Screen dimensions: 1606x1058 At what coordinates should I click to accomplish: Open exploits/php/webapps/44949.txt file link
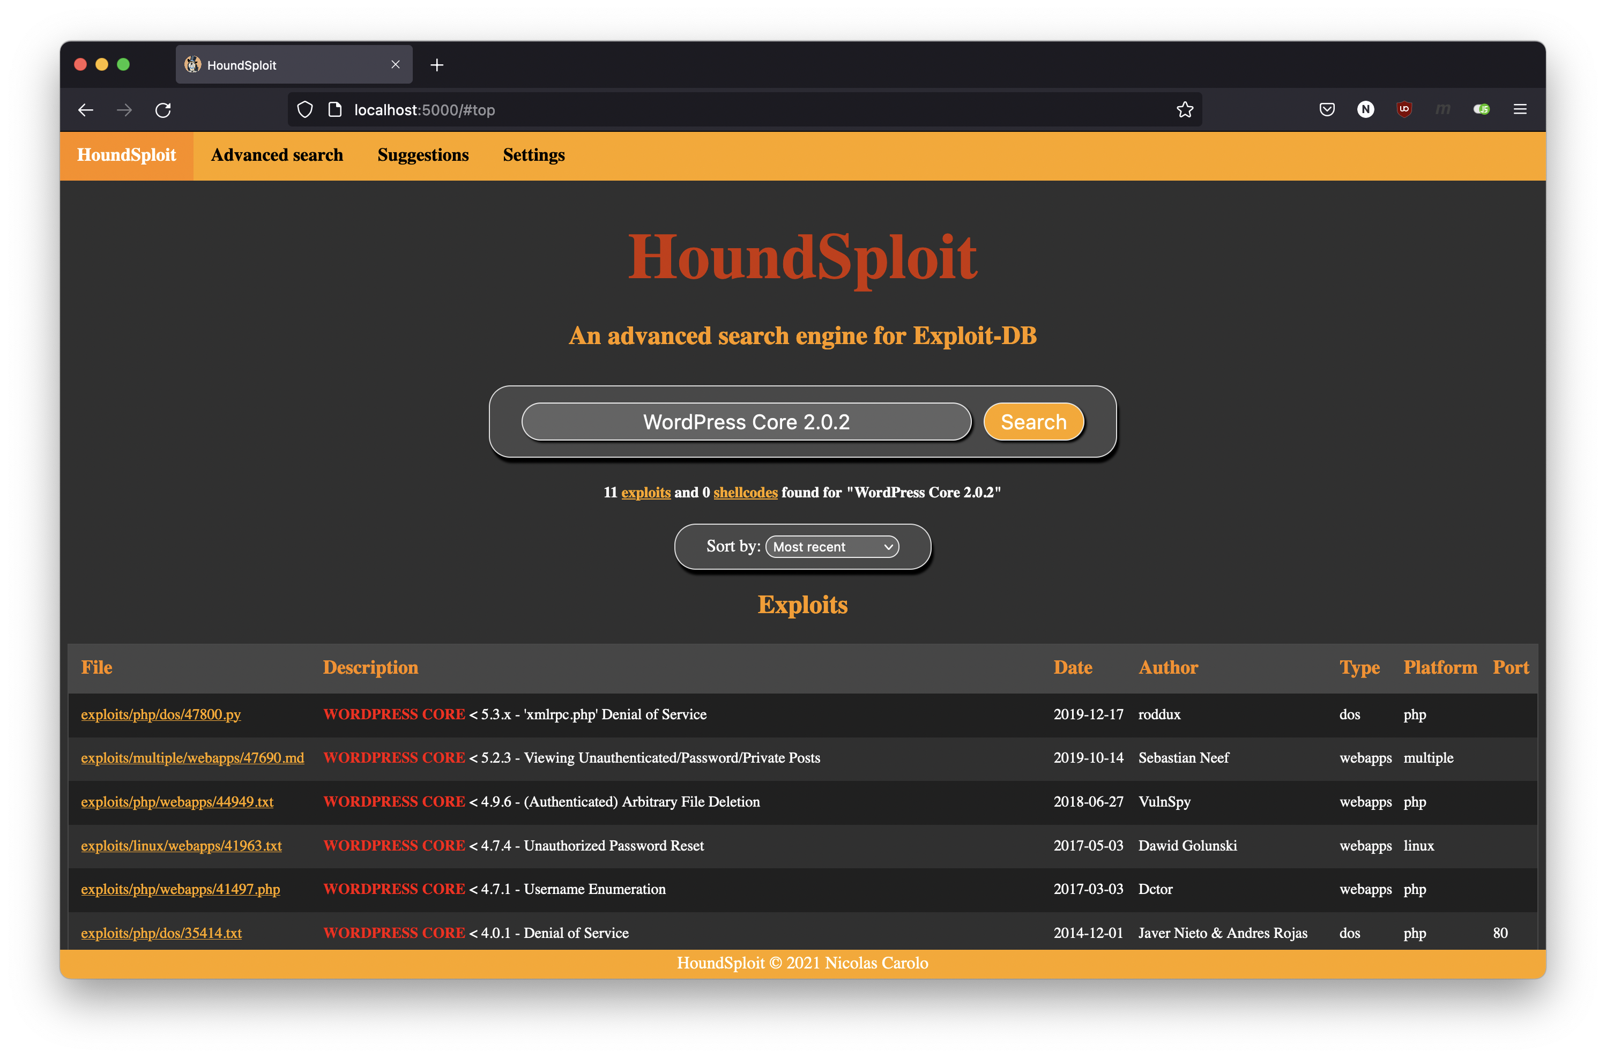coord(177,802)
